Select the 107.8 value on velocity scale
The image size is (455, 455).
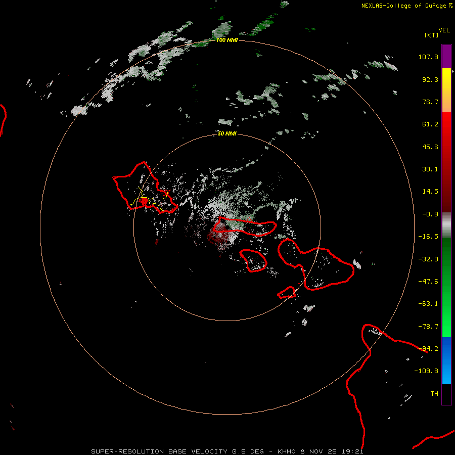[x=428, y=57]
